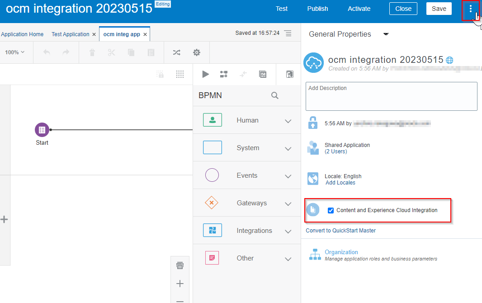Toggle Content and Experience Cloud Integration checkbox

(331, 210)
